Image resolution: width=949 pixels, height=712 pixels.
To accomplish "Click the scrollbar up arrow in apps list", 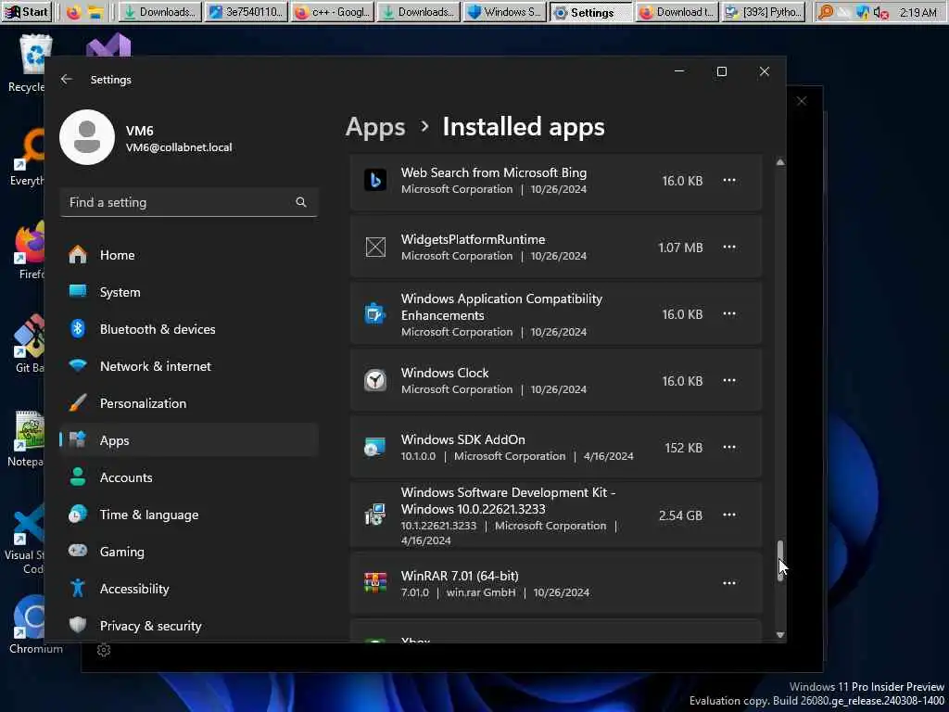I will [x=780, y=162].
